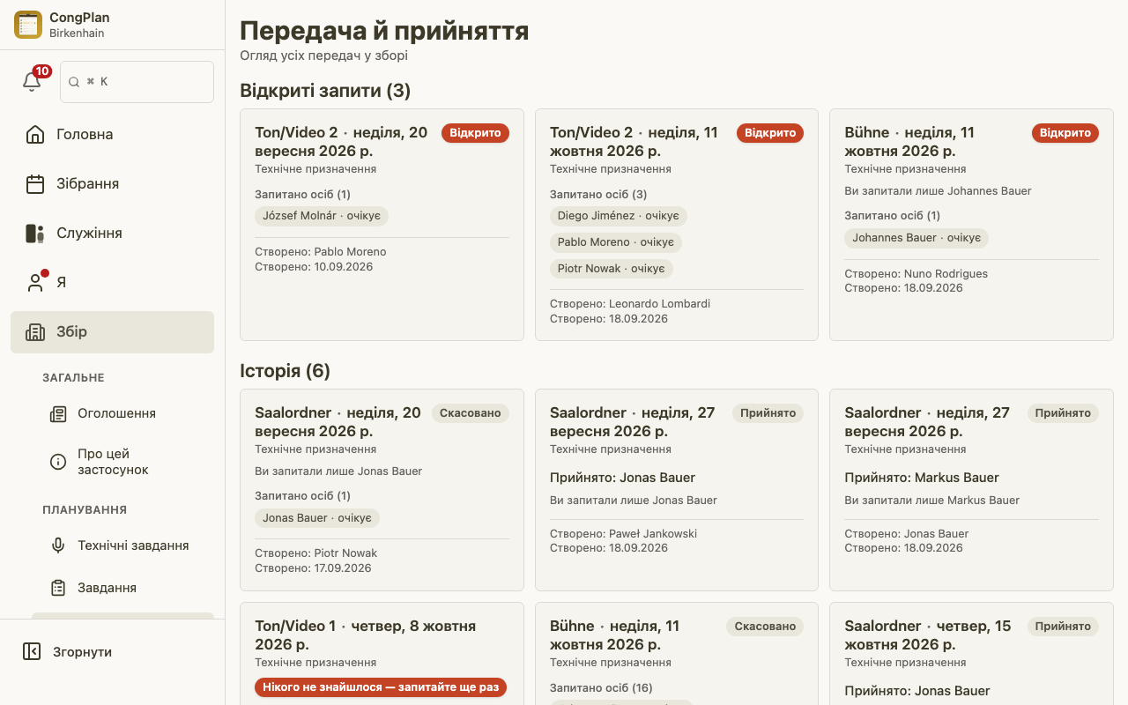
Task: Open Оголошення page
Action: coord(122,414)
